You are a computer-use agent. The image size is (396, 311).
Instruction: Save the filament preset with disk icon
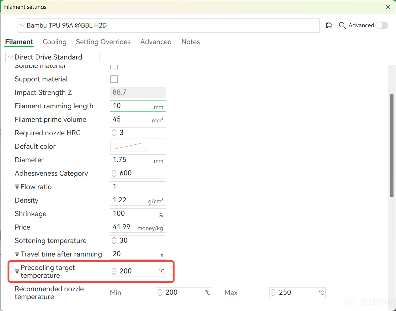tap(329, 25)
